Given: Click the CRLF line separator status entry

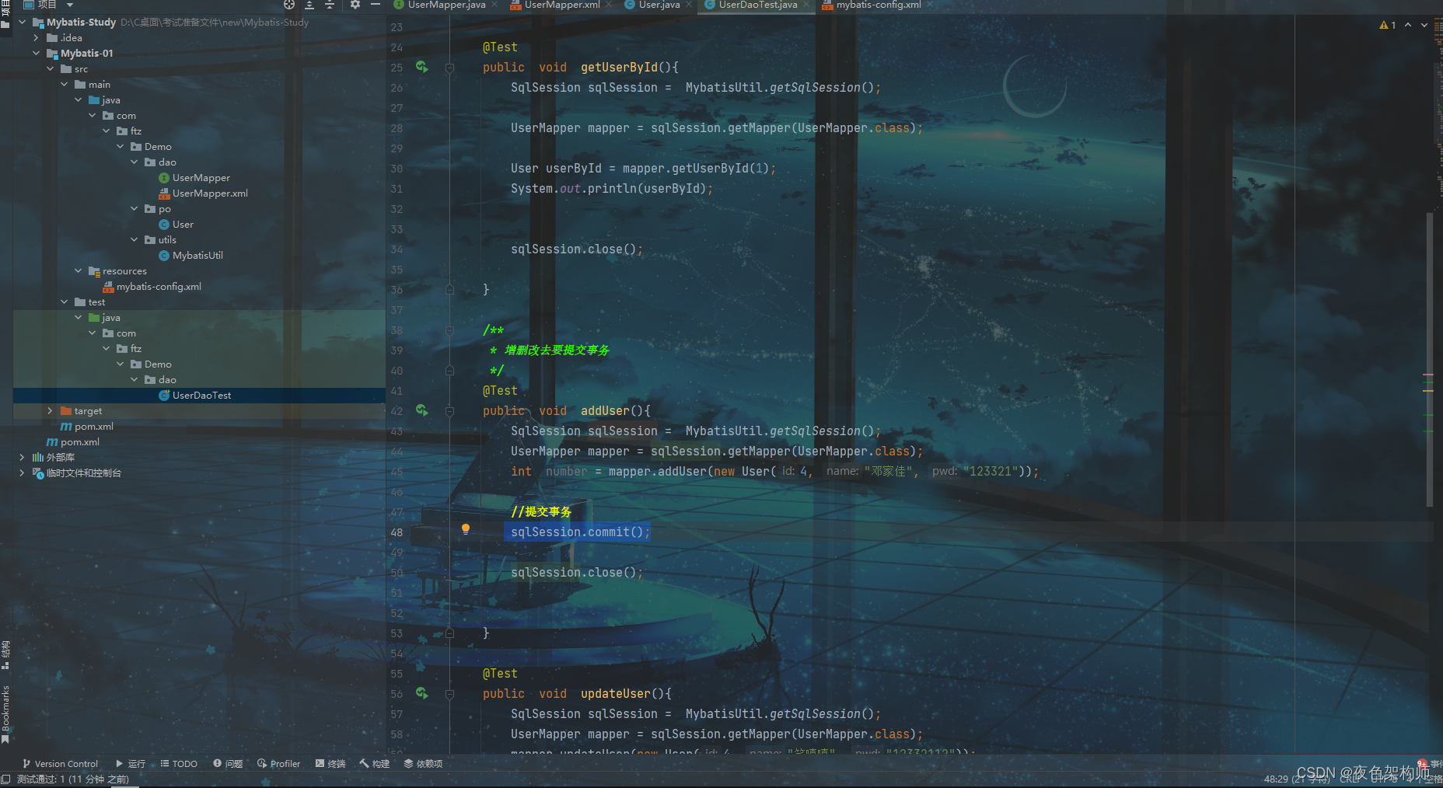Looking at the screenshot, I should (1350, 779).
